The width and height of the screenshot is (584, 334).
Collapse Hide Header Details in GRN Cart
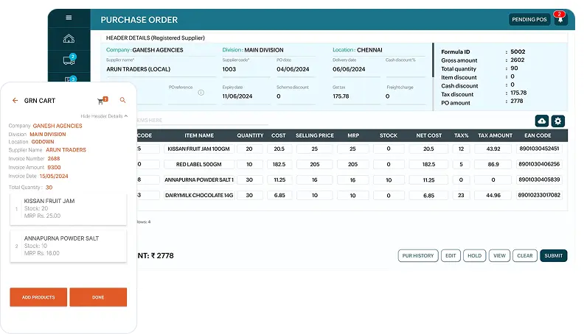(x=104, y=116)
